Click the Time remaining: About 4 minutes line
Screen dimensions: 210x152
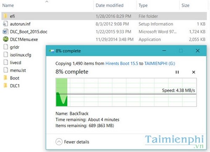tap(87, 120)
